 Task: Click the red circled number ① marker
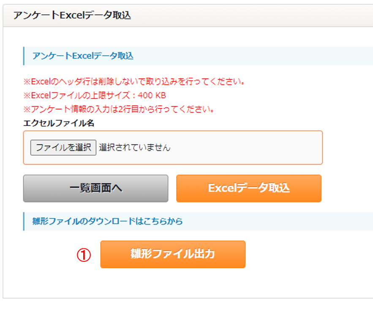(84, 255)
